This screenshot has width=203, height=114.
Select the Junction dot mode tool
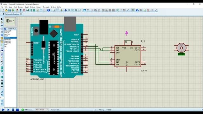(x=2, y=25)
